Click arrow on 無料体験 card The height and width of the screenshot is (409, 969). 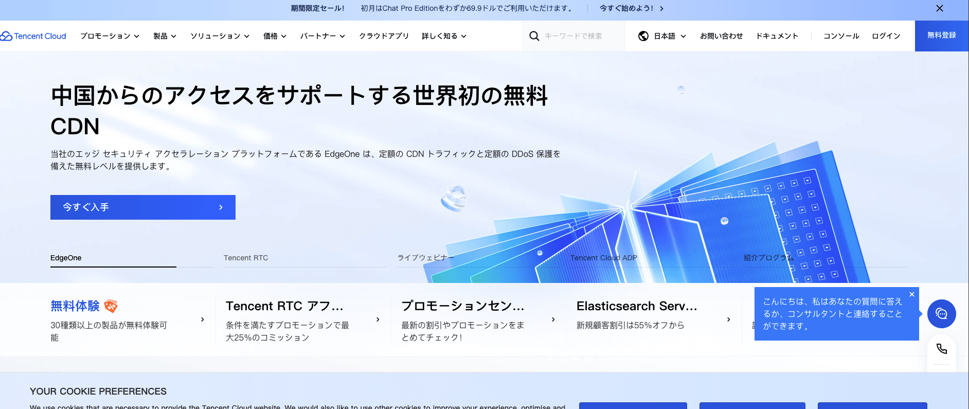pyautogui.click(x=203, y=319)
